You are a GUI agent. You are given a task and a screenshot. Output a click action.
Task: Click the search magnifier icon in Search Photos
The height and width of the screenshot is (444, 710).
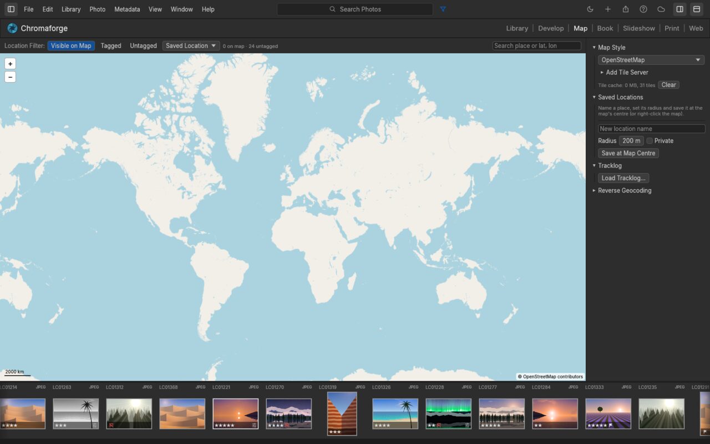(x=333, y=9)
